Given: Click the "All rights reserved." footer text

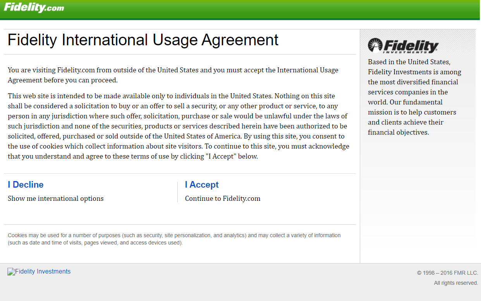Looking at the screenshot, I should [x=456, y=283].
